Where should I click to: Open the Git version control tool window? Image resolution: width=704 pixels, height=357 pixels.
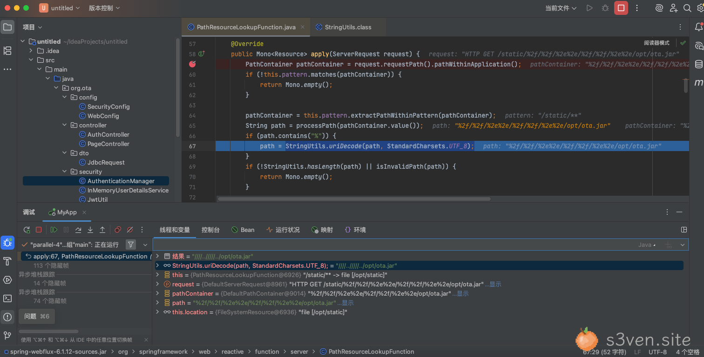(x=7, y=336)
